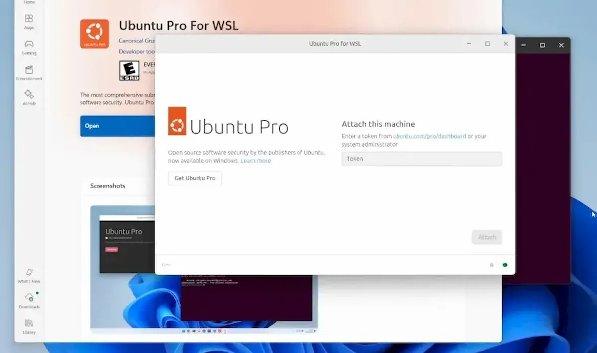
Task: Open Entertainment section in Store sidebar
Action: (x=29, y=72)
